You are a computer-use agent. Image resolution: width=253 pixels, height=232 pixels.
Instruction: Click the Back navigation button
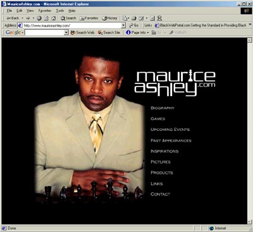point(13,18)
